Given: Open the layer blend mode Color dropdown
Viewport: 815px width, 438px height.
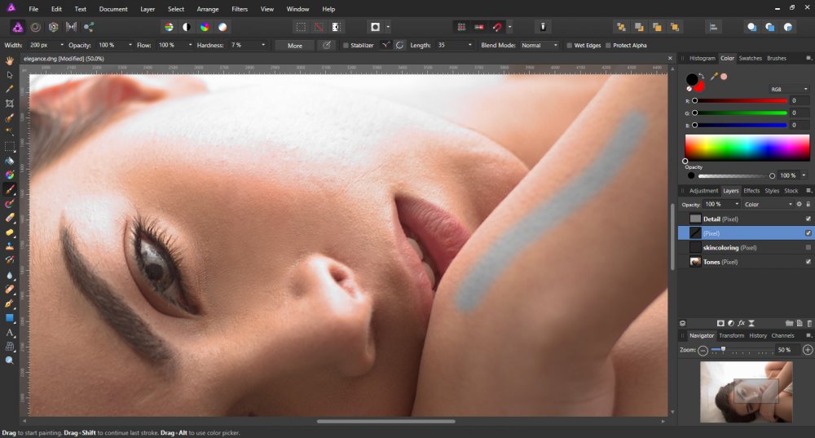Looking at the screenshot, I should click(x=767, y=204).
